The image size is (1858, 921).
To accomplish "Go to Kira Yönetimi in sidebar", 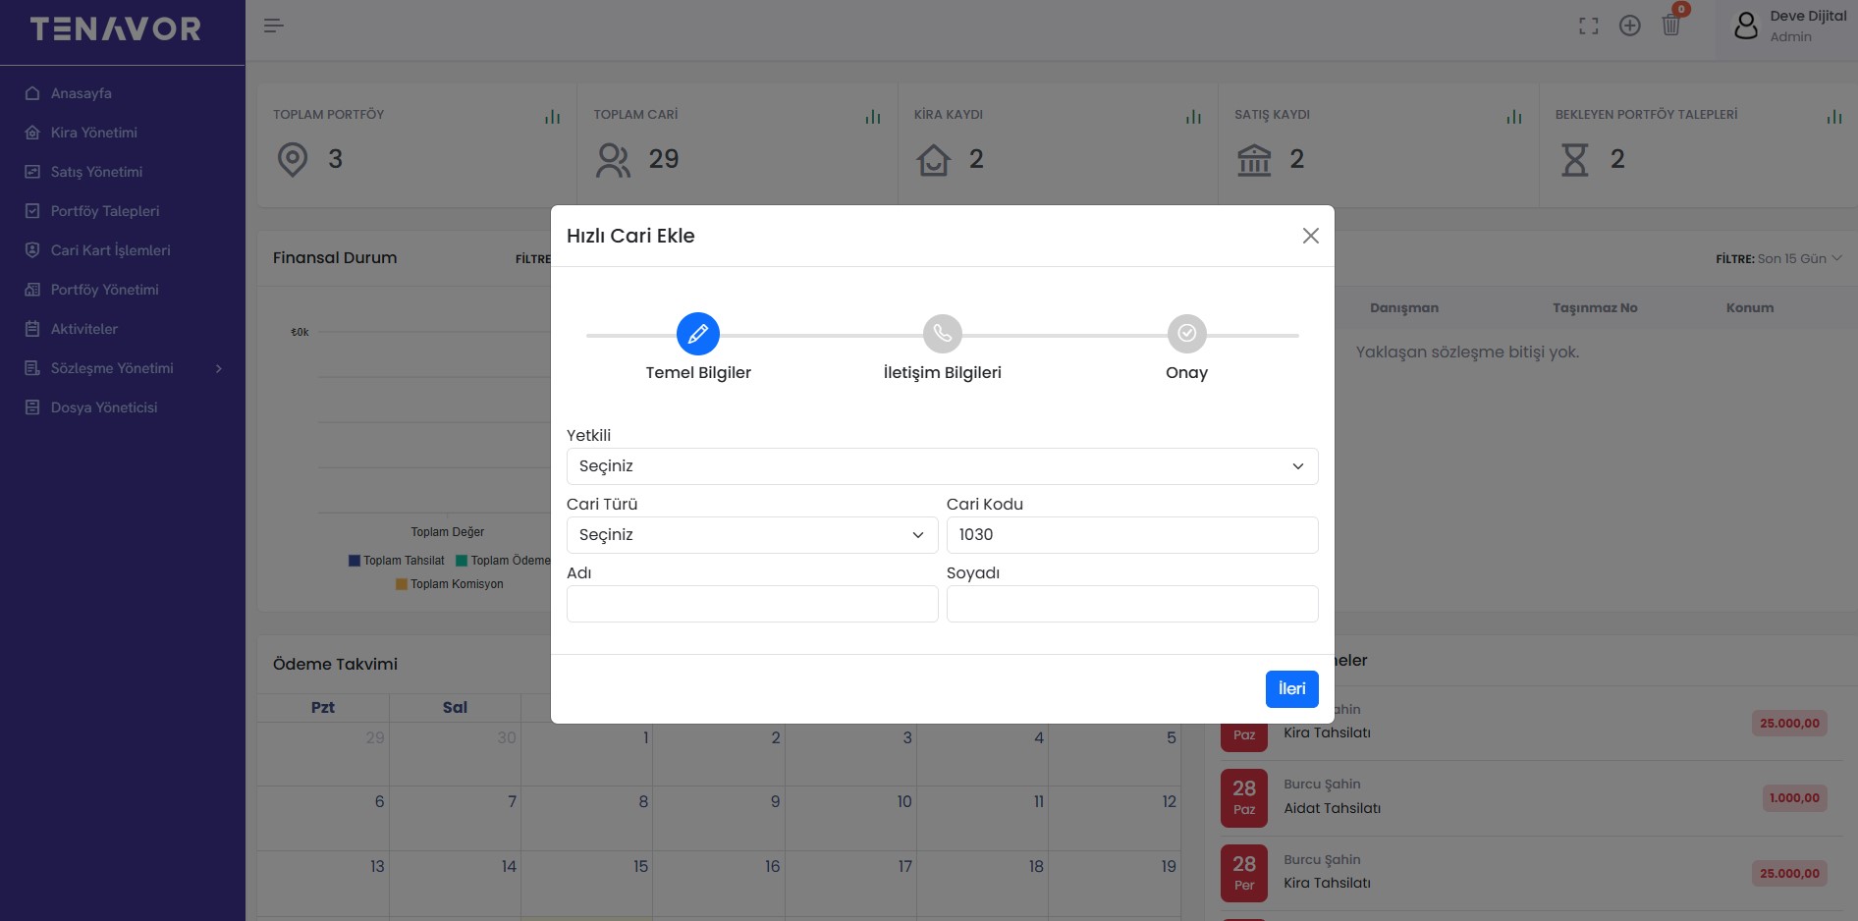I will tap(94, 133).
